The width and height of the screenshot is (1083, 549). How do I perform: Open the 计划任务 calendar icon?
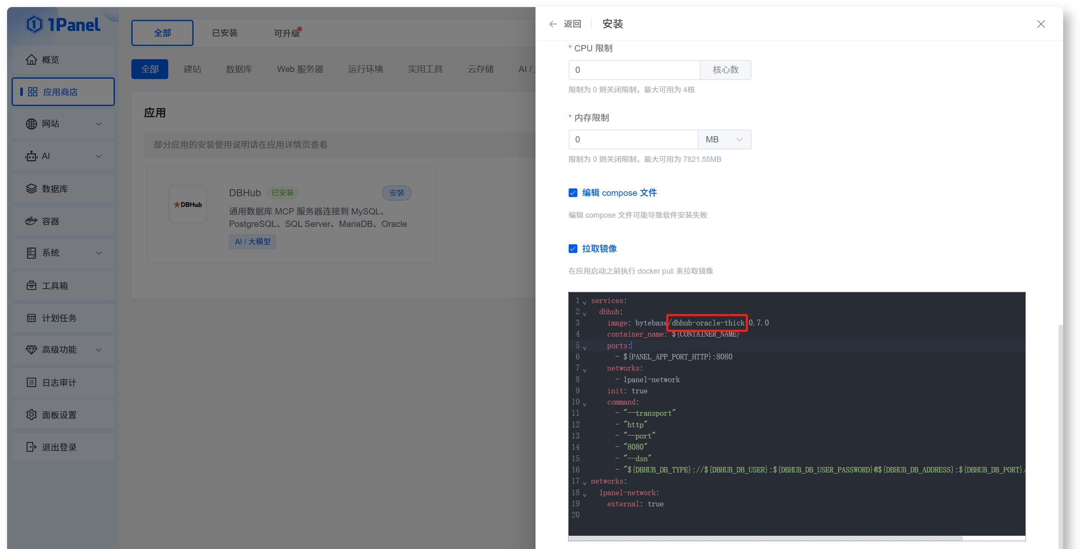pos(31,318)
